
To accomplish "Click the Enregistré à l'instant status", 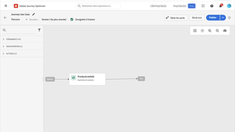I will 85,19.
